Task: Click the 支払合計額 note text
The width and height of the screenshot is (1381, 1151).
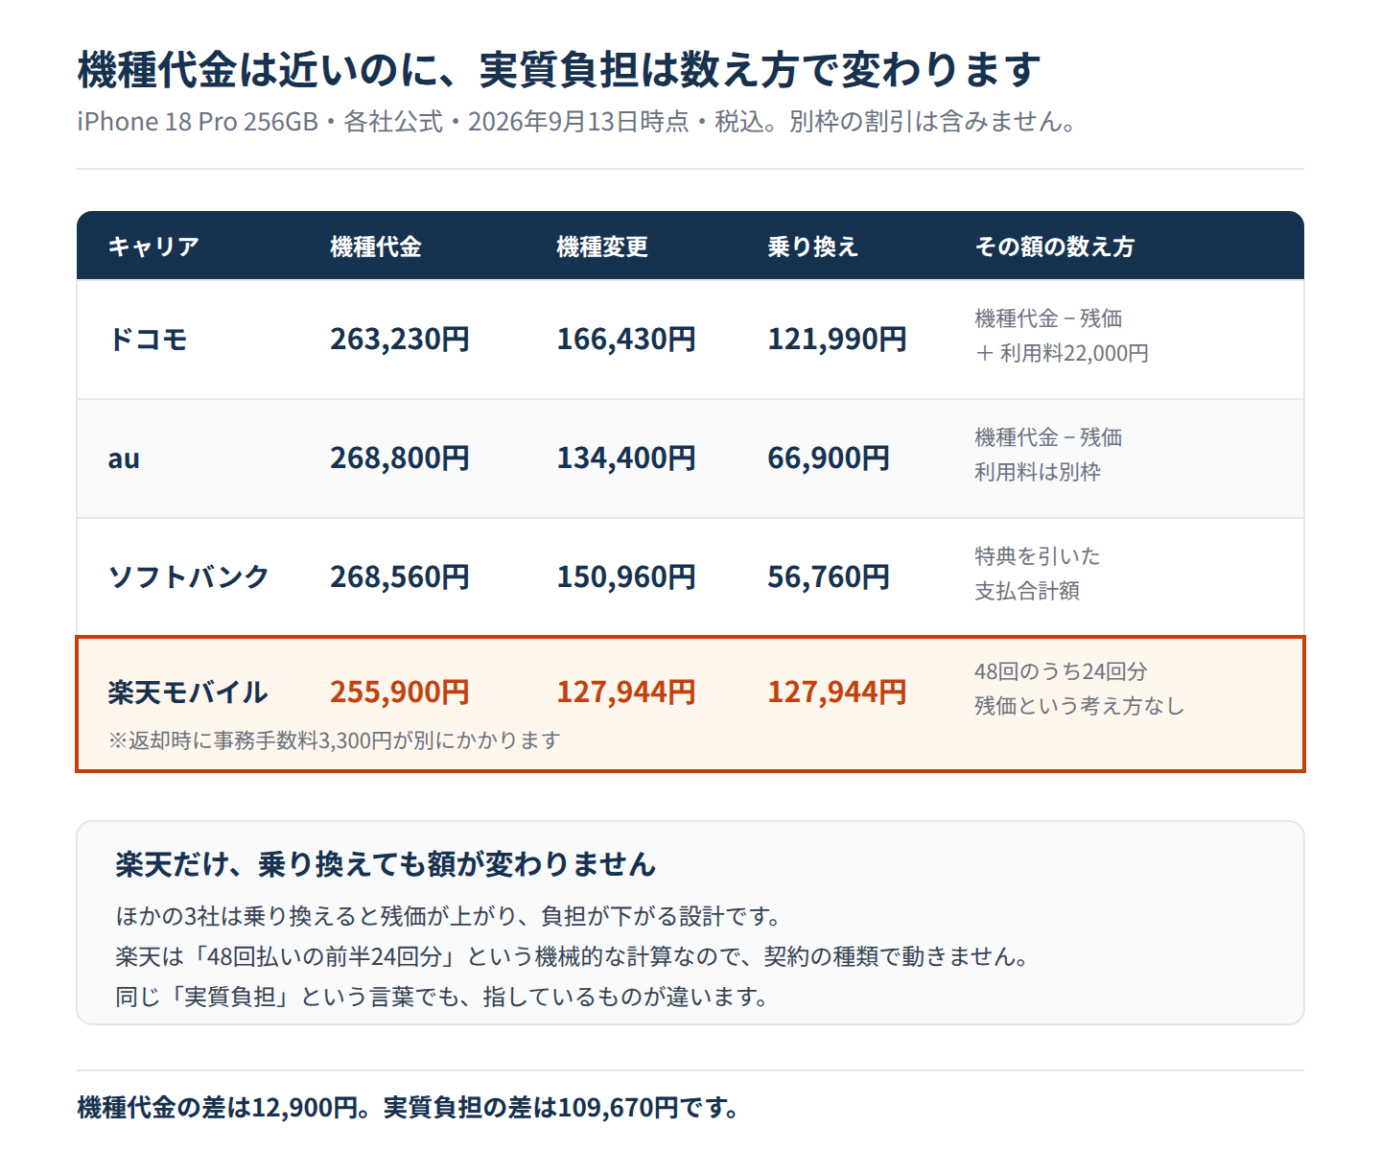Action: [x=1027, y=591]
